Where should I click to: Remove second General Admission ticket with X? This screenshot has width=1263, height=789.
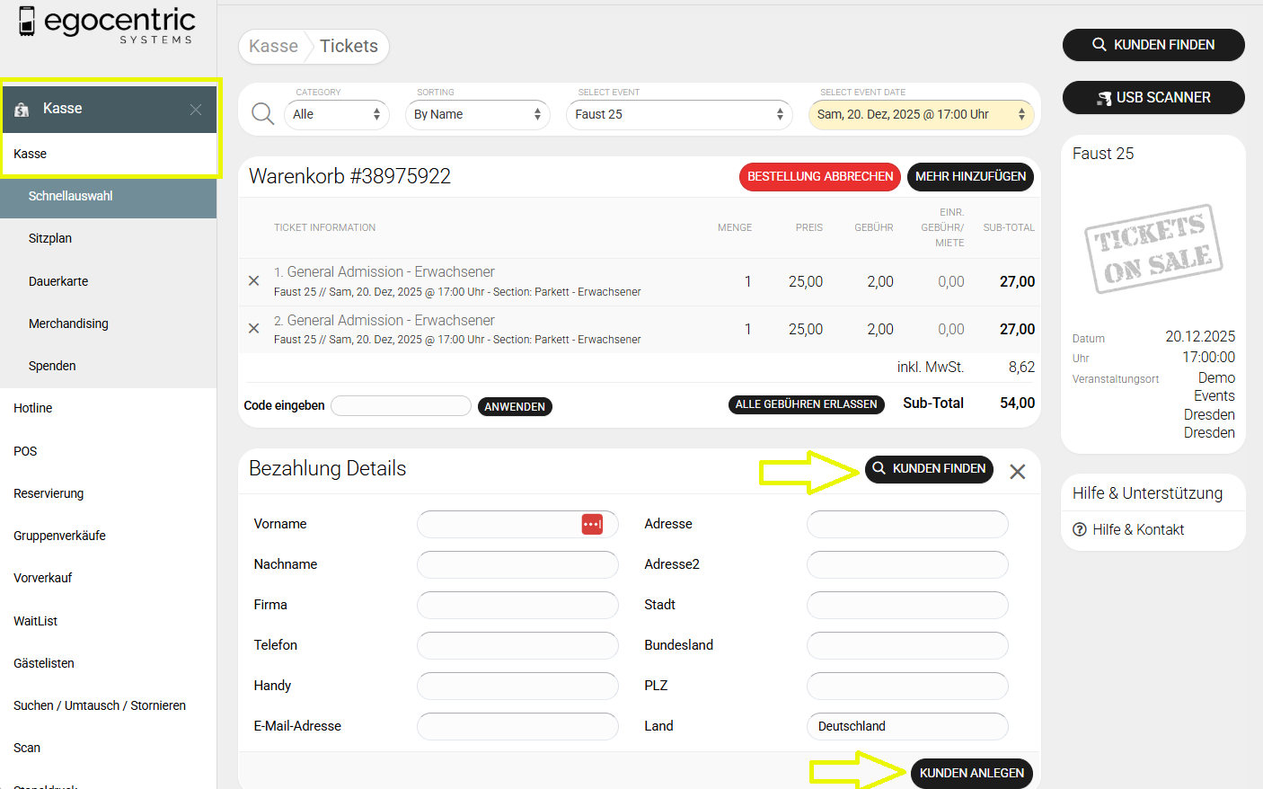[254, 329]
